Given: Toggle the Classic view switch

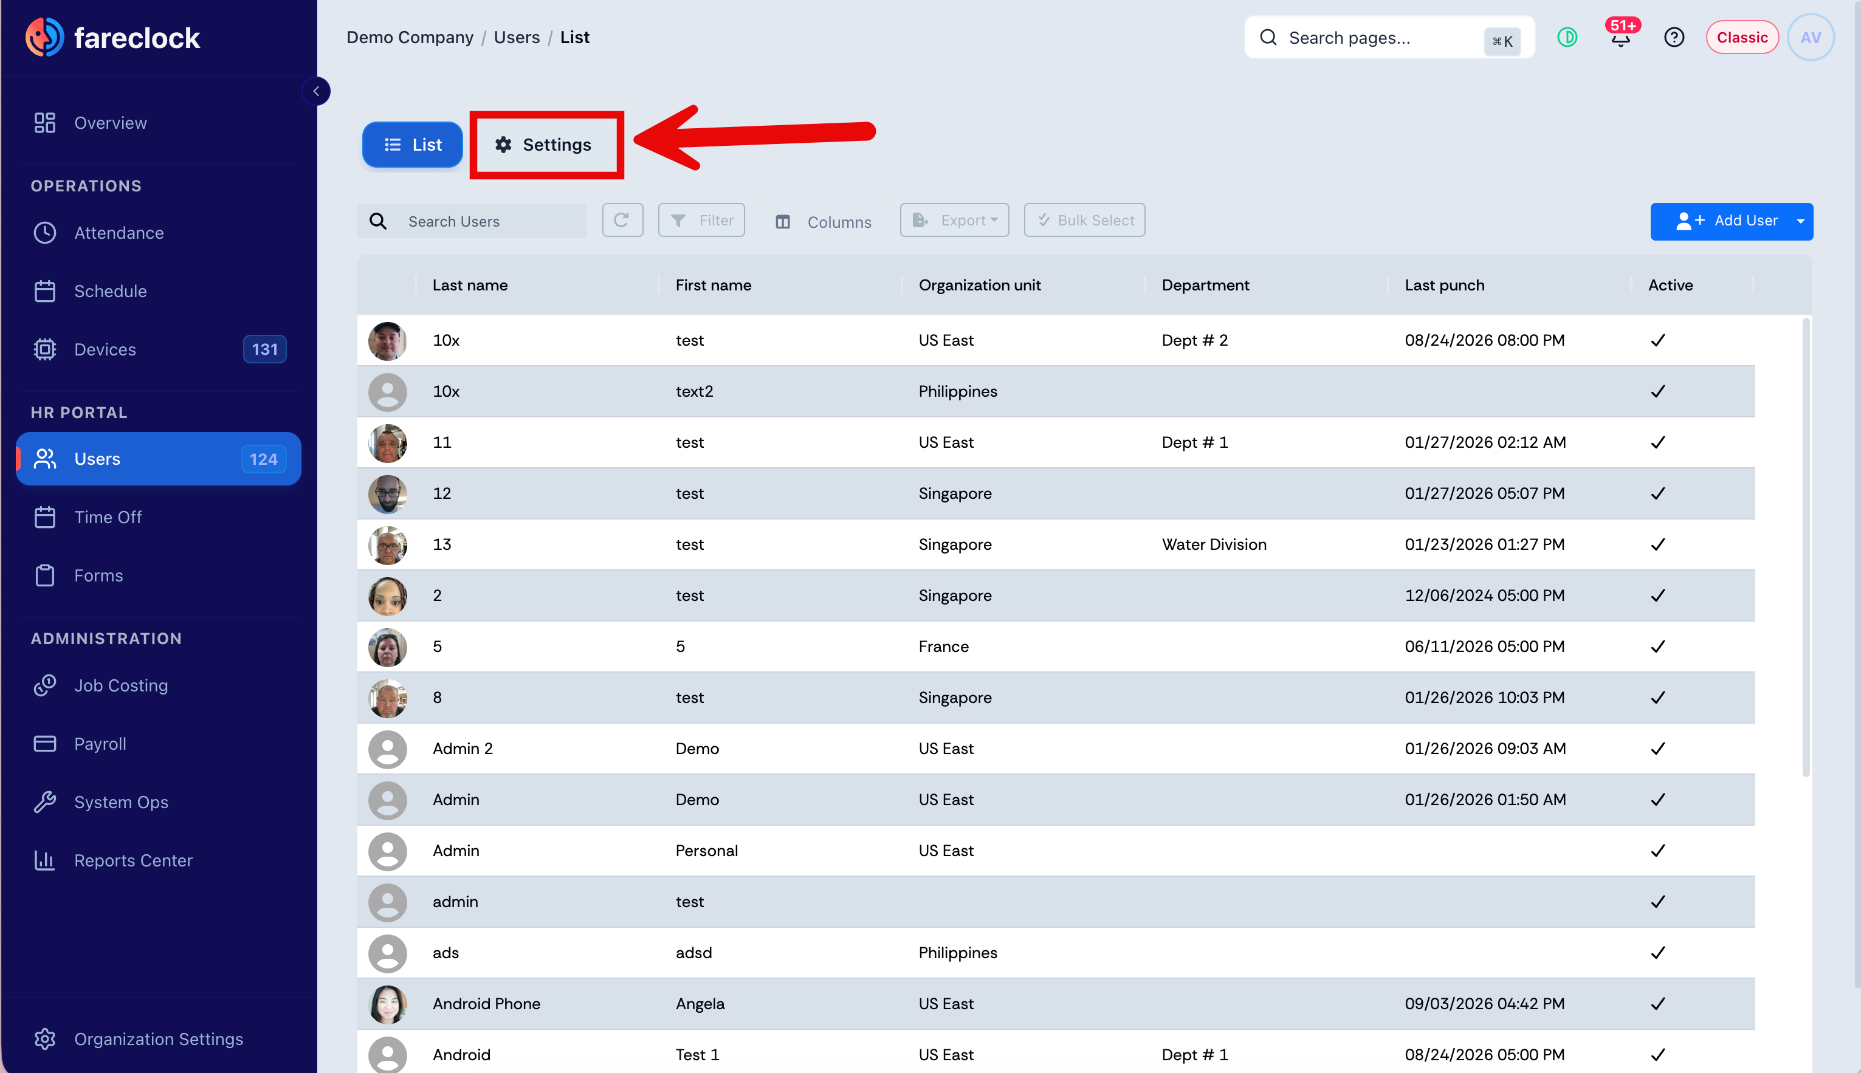Looking at the screenshot, I should 1742,38.
